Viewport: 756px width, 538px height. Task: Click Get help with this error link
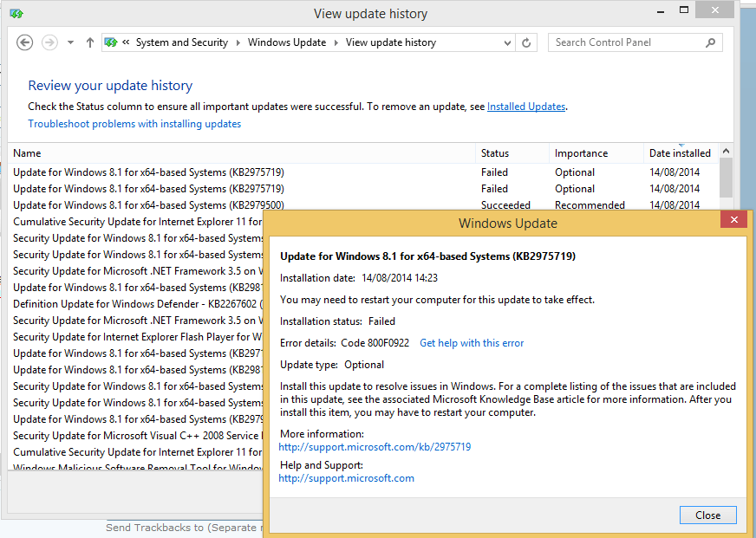click(472, 343)
